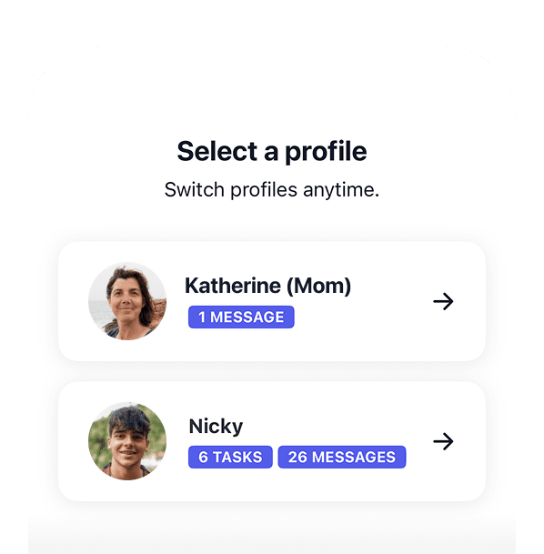Viewport: 544px width, 554px height.
Task: View Katherine's unread message count tag
Action: click(241, 317)
